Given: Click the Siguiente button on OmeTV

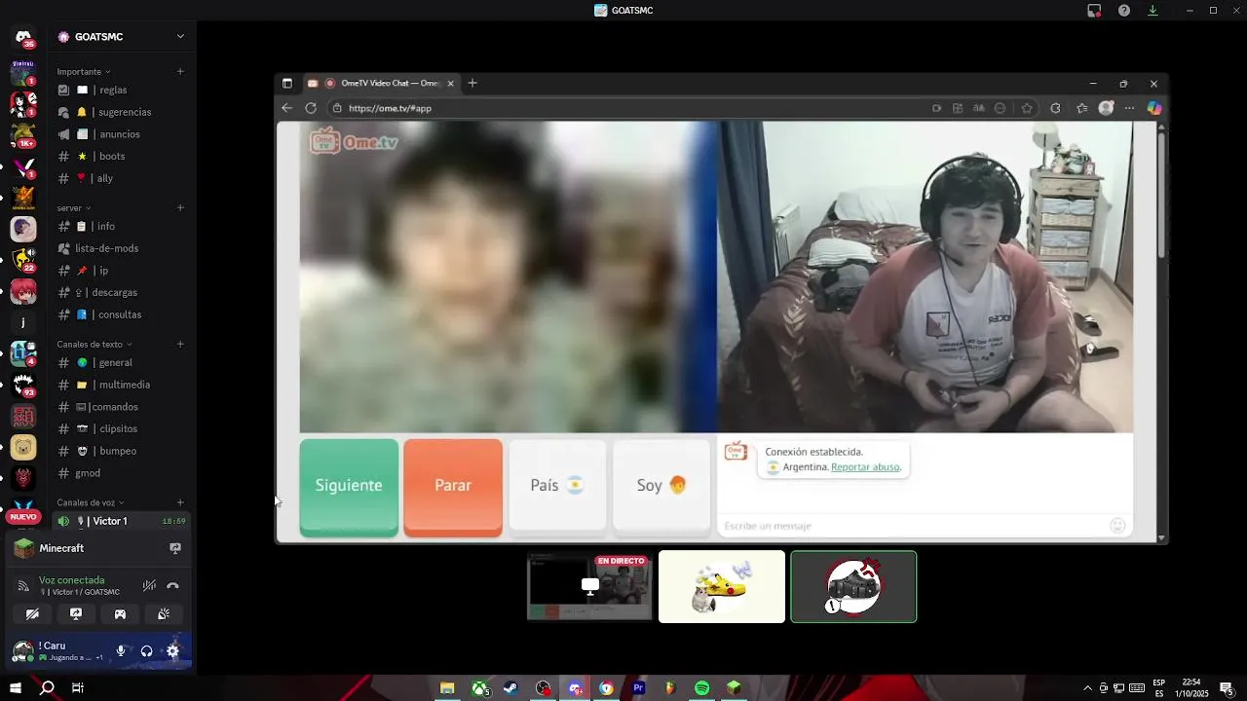Looking at the screenshot, I should pos(349,487).
